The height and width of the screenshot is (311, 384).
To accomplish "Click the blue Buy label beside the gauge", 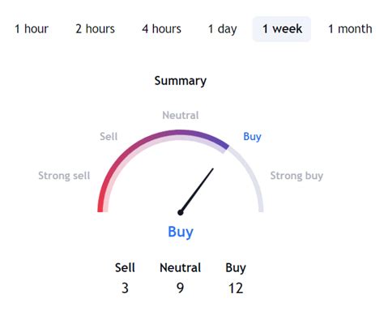I will click(252, 137).
